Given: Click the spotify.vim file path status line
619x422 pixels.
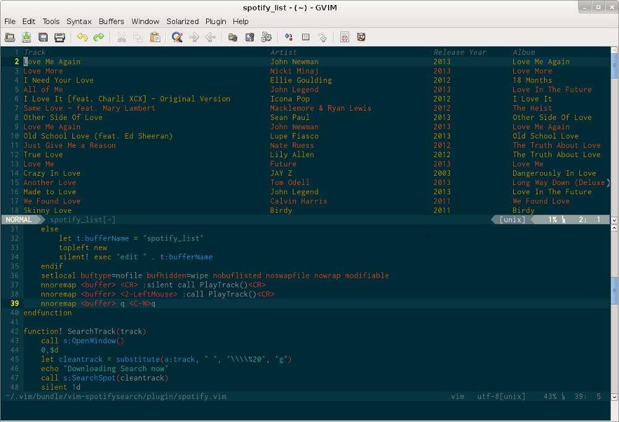Looking at the screenshot, I should [116, 397].
